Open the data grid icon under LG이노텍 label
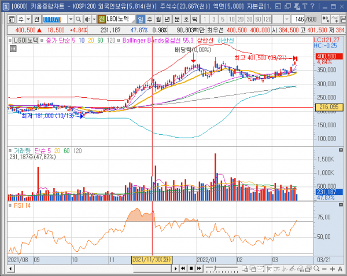The image size is (347, 276). click(x=13, y=49)
